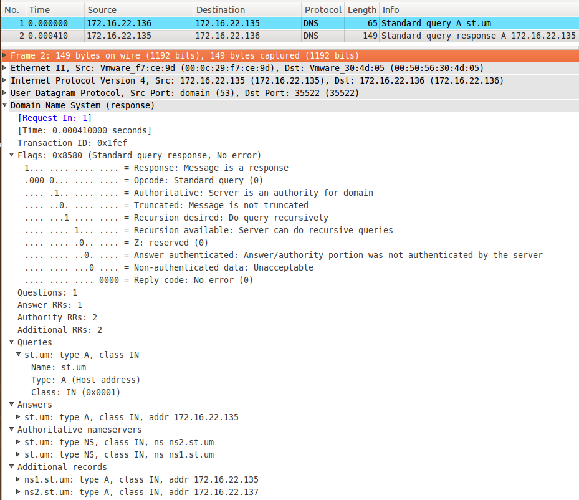Sort by the Destination column header
Screen dimensions: 579x500
coord(247,10)
